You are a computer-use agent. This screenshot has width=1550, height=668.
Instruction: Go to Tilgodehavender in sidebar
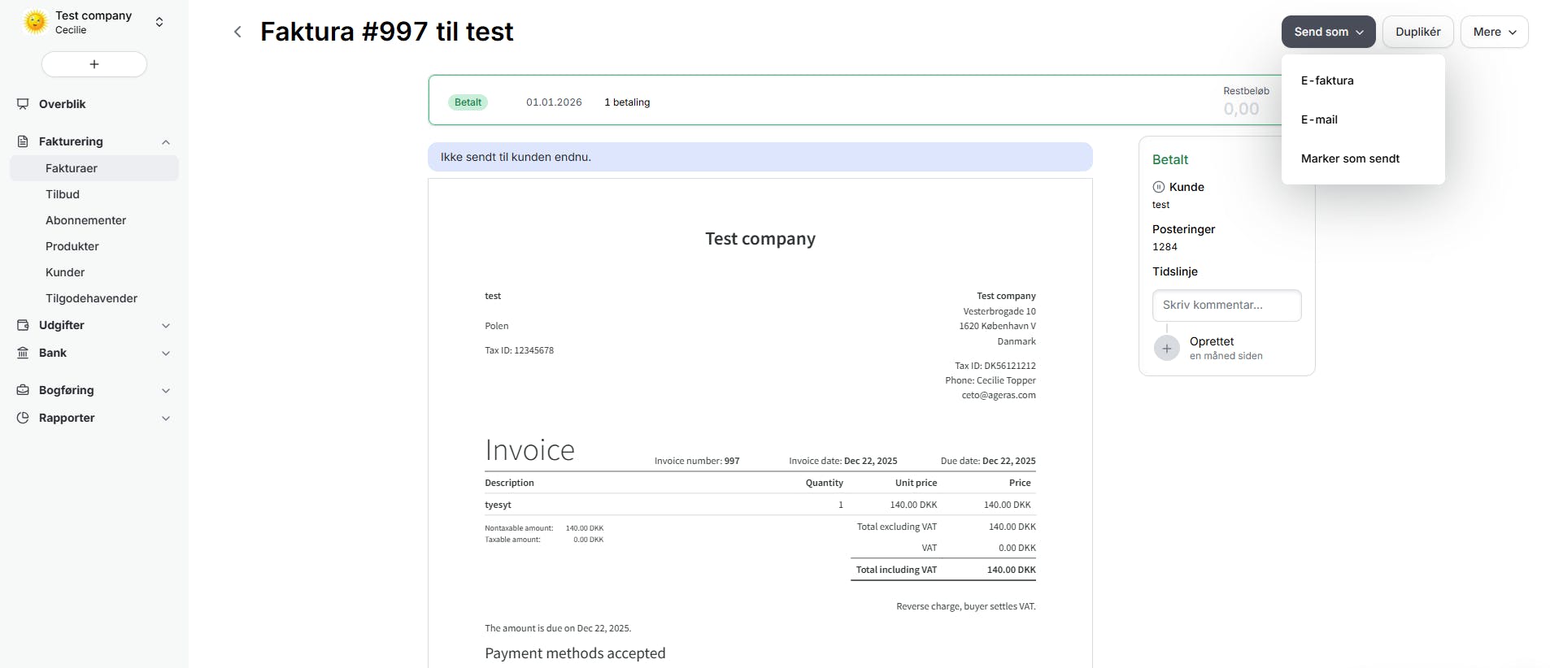click(x=91, y=298)
